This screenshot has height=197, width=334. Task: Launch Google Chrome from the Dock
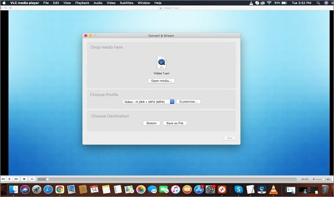pyautogui.click(x=60, y=189)
